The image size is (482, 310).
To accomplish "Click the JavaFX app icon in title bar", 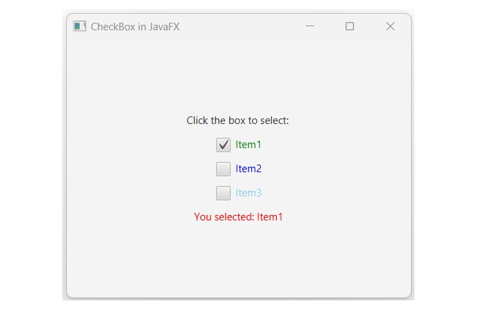I will pyautogui.click(x=80, y=26).
